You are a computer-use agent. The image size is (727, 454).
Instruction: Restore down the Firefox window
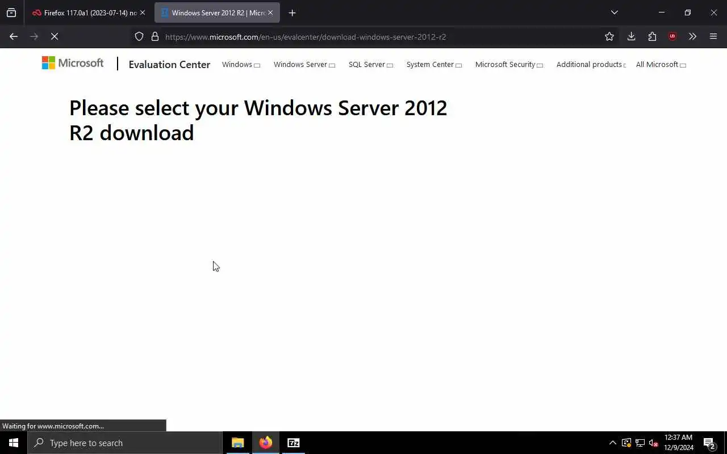point(687,12)
